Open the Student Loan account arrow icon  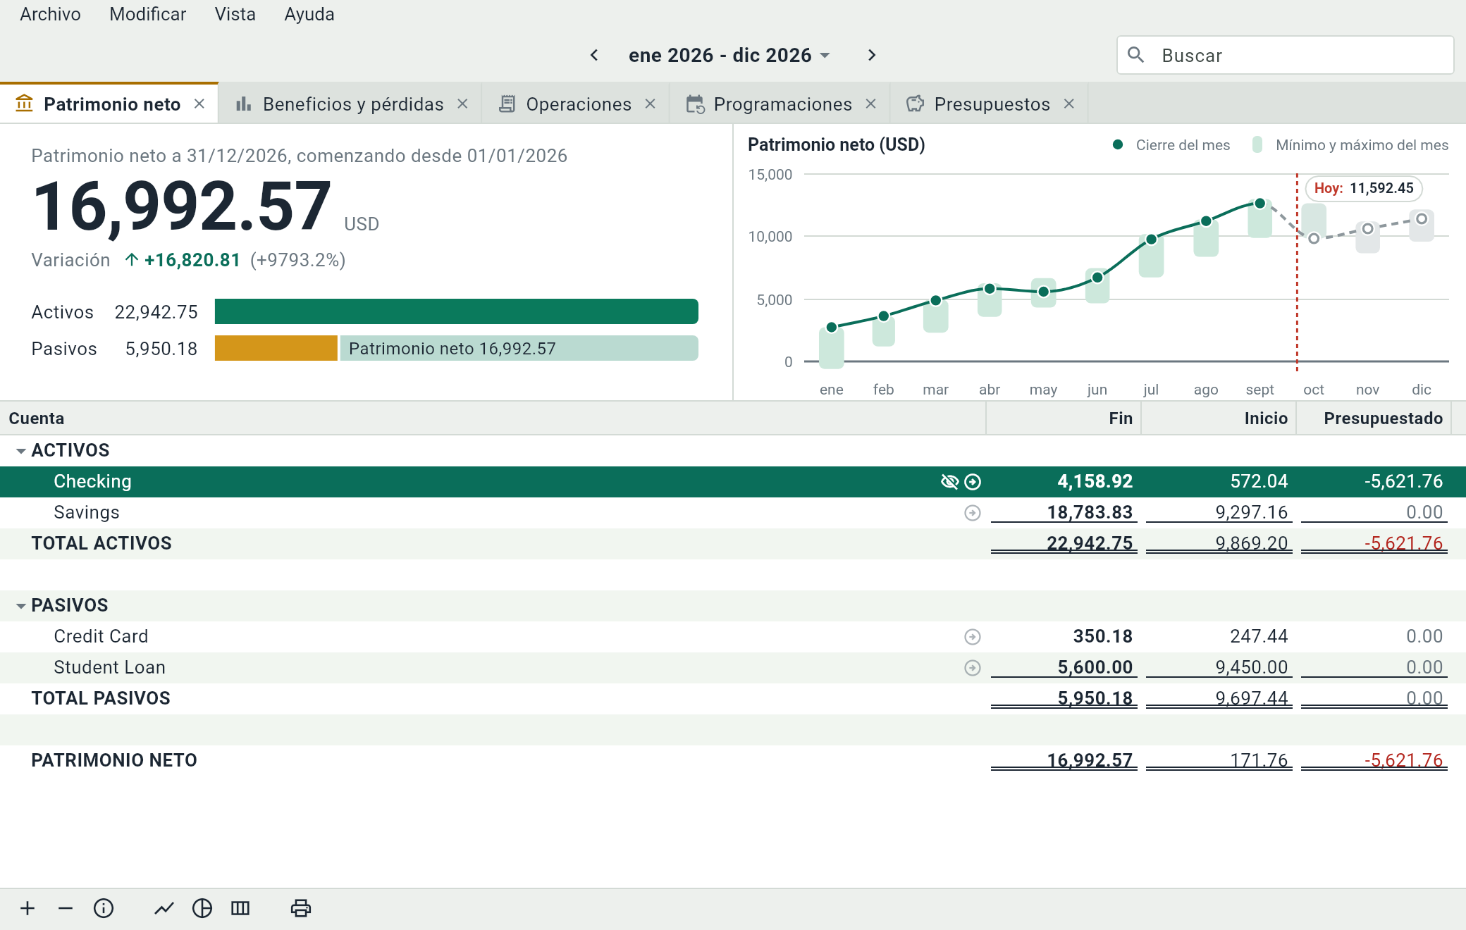click(x=973, y=668)
